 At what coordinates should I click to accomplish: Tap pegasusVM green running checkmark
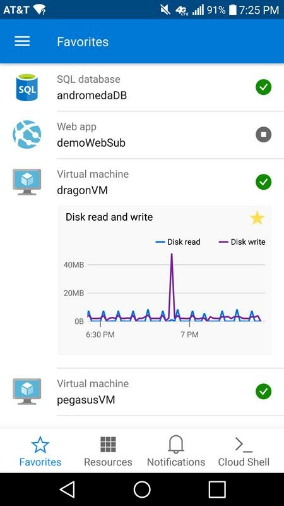tap(263, 392)
